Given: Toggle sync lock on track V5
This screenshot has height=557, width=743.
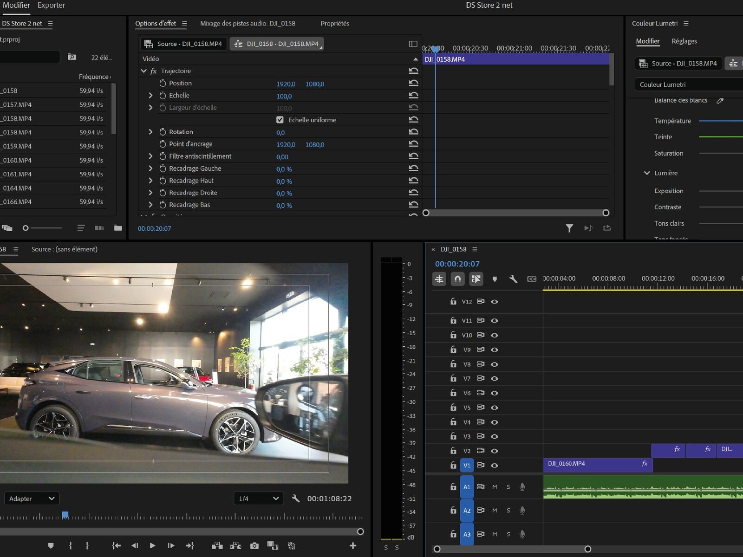Looking at the screenshot, I should [x=481, y=408].
